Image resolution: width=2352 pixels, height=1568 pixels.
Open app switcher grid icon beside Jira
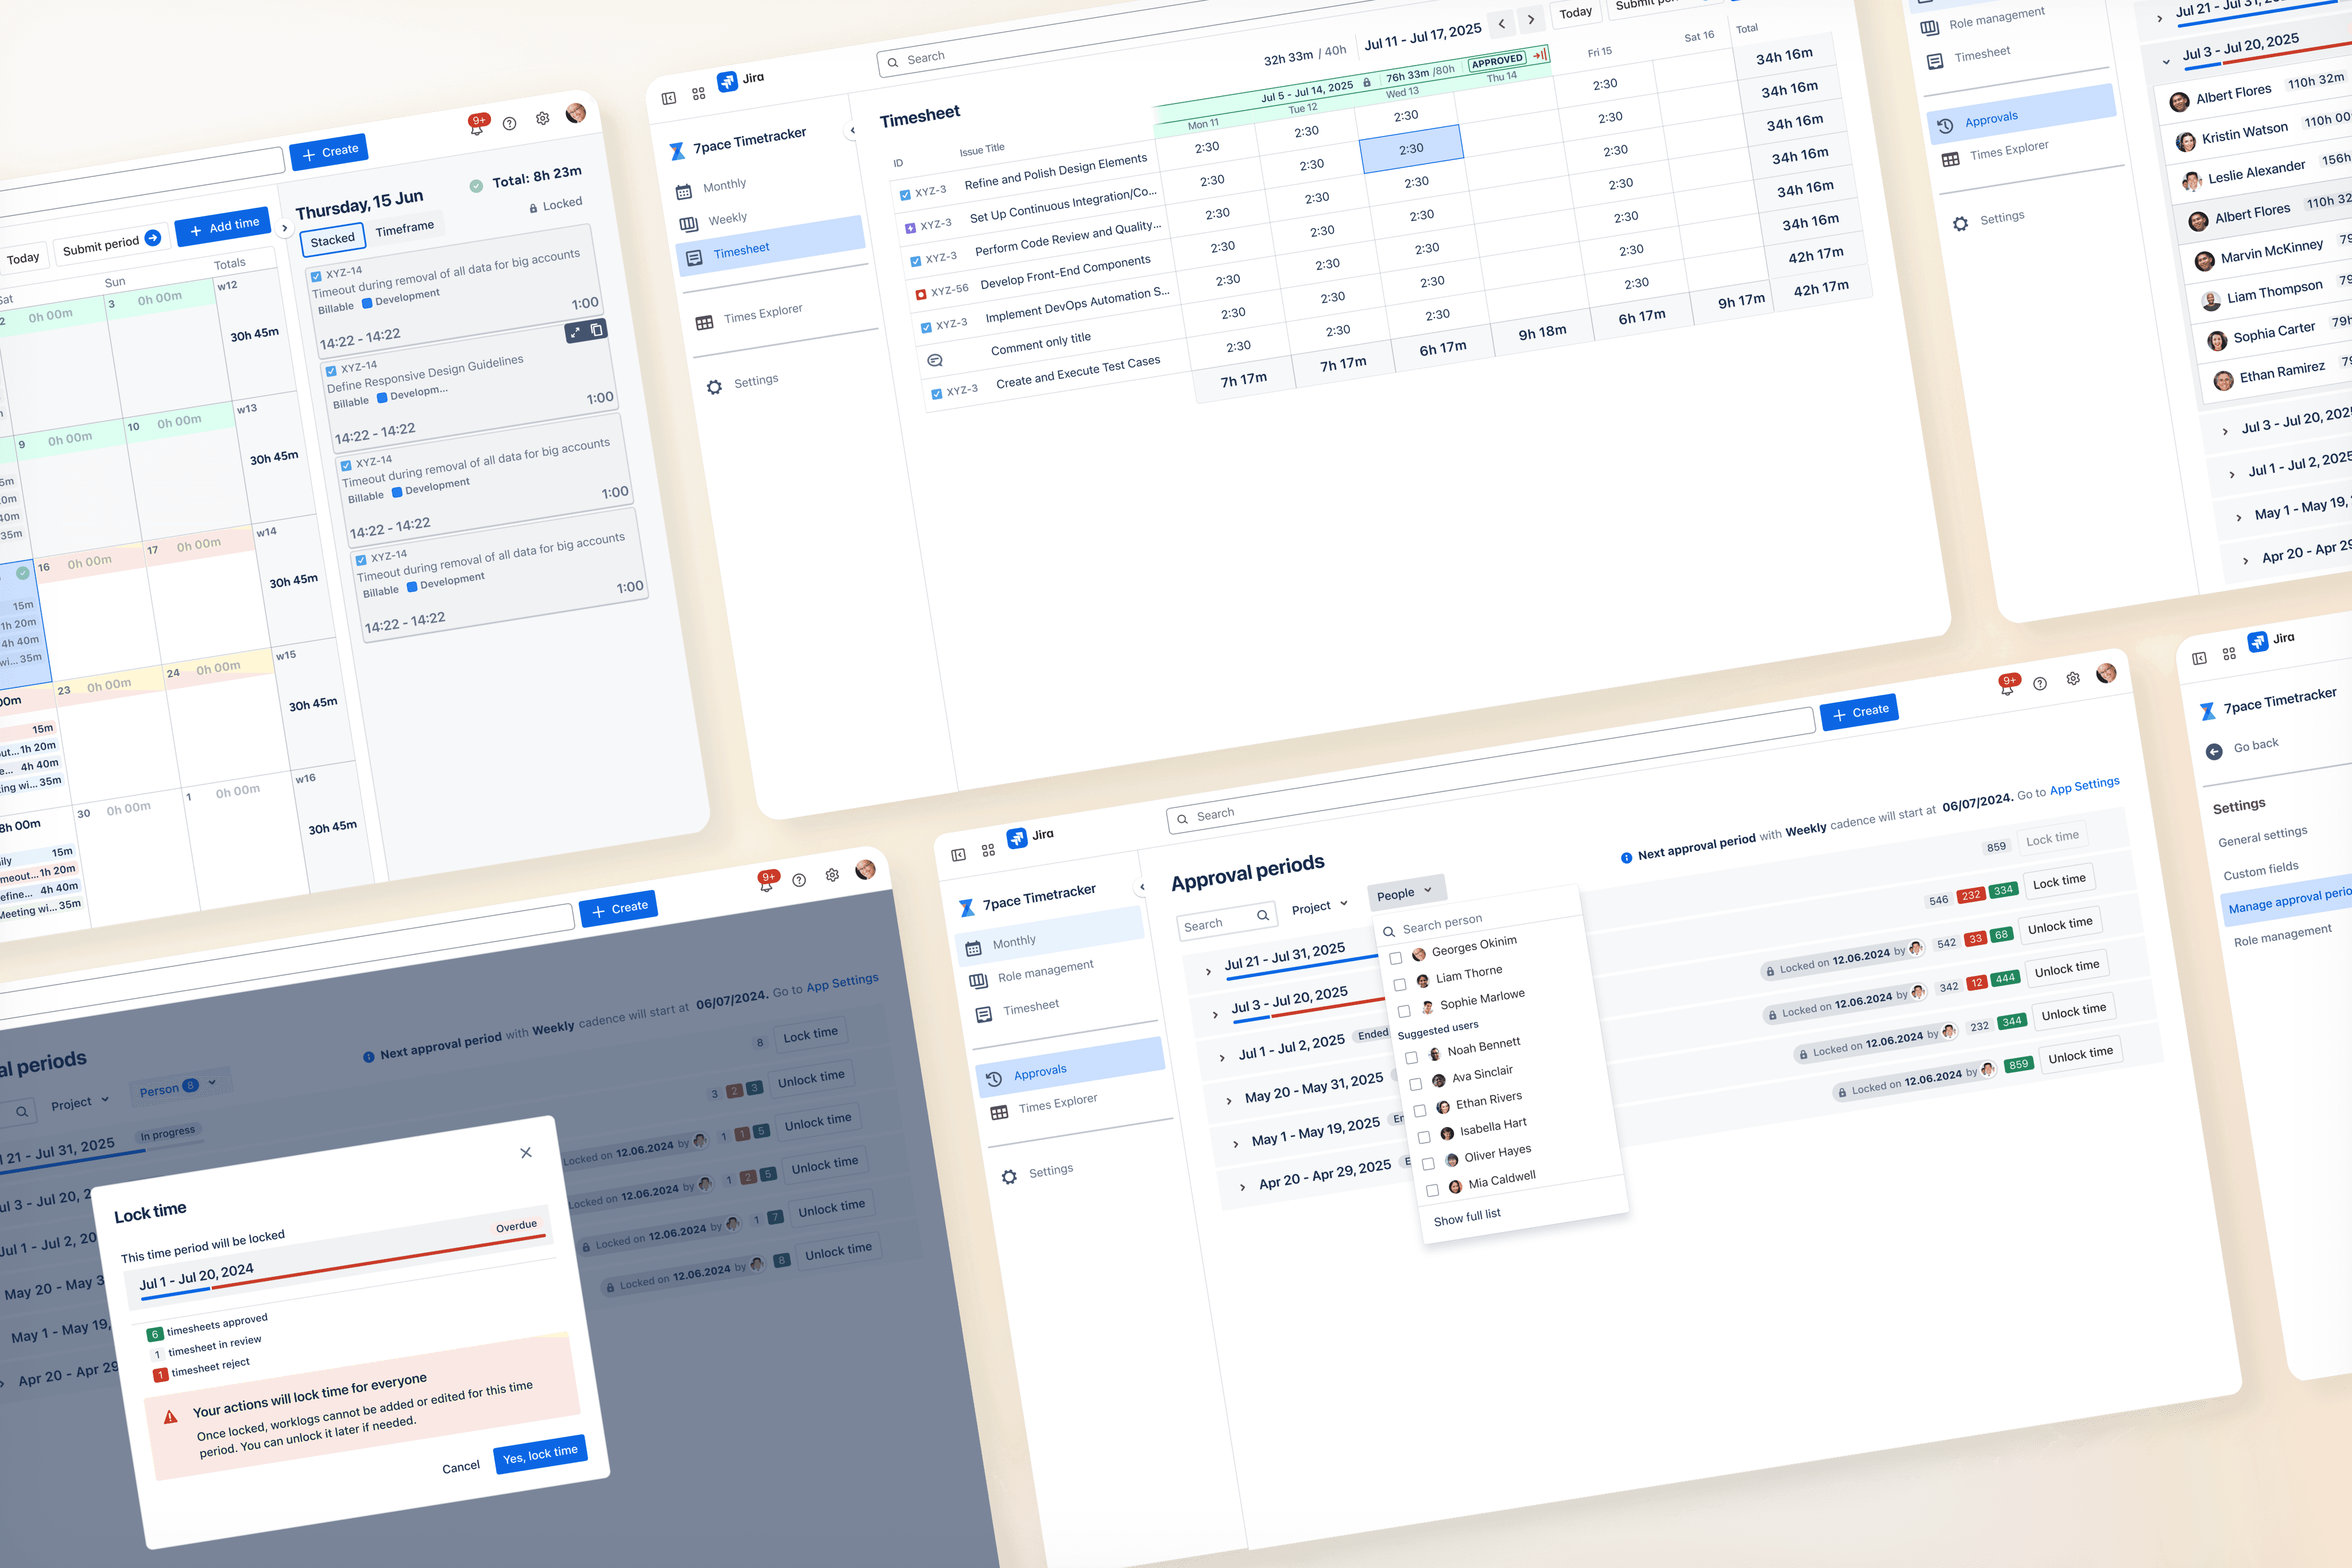point(698,93)
